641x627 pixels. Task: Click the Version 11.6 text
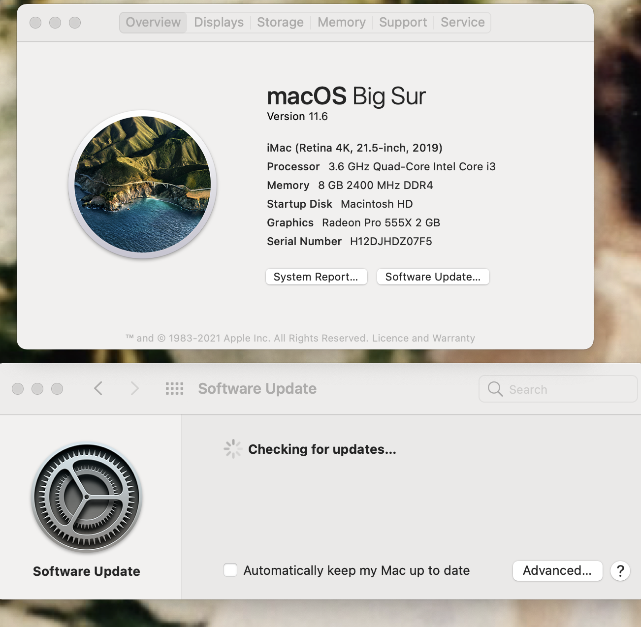click(x=297, y=117)
